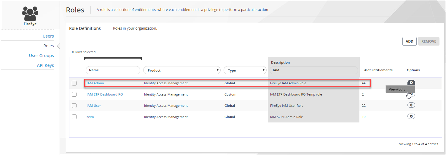Open User Groups in the sidebar
Image resolution: width=446 pixels, height=155 pixels.
pos(42,56)
